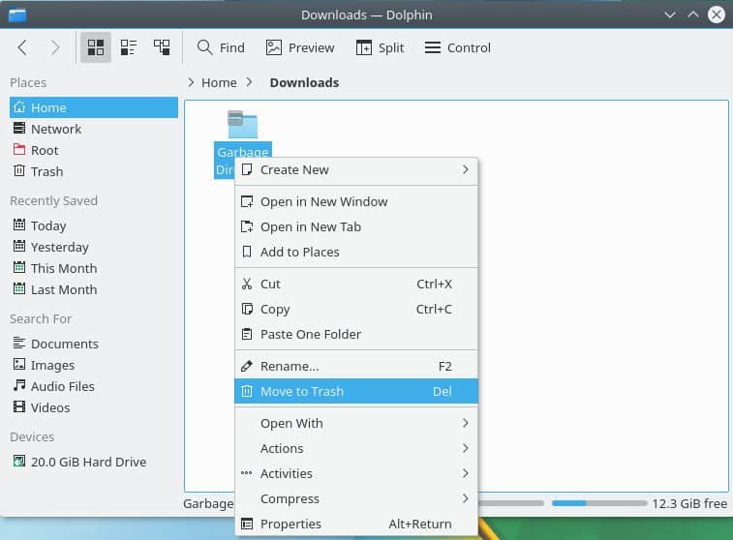Image resolution: width=733 pixels, height=540 pixels.
Task: Click the Dolphin window icon in titlebar
Action: (x=17, y=15)
